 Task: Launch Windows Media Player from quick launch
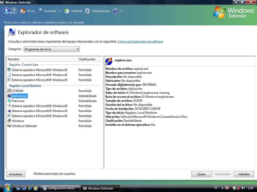point(36,188)
